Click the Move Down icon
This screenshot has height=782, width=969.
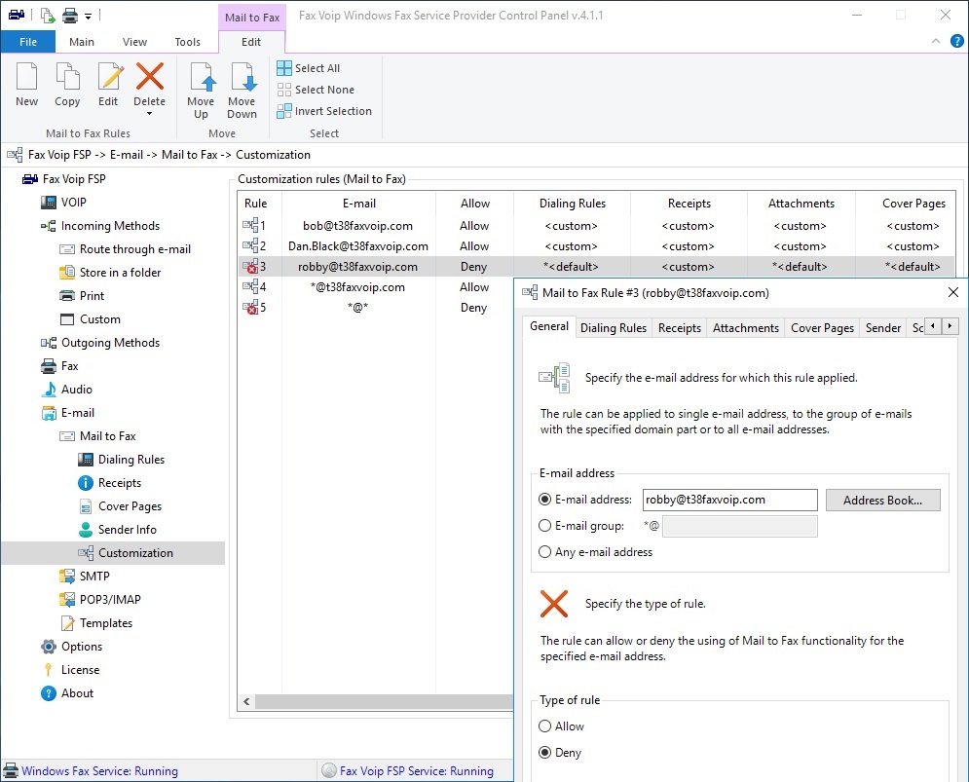click(242, 77)
